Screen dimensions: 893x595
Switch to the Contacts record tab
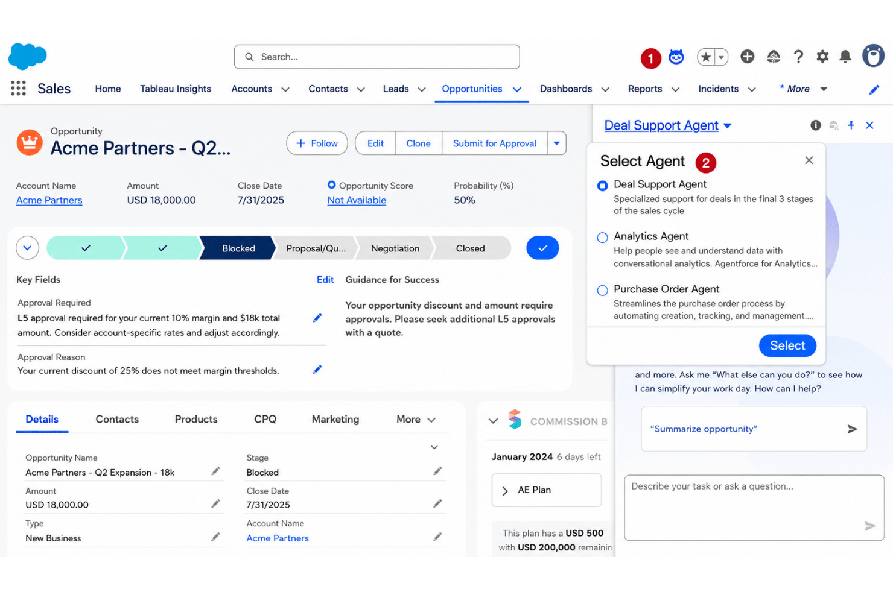point(117,420)
